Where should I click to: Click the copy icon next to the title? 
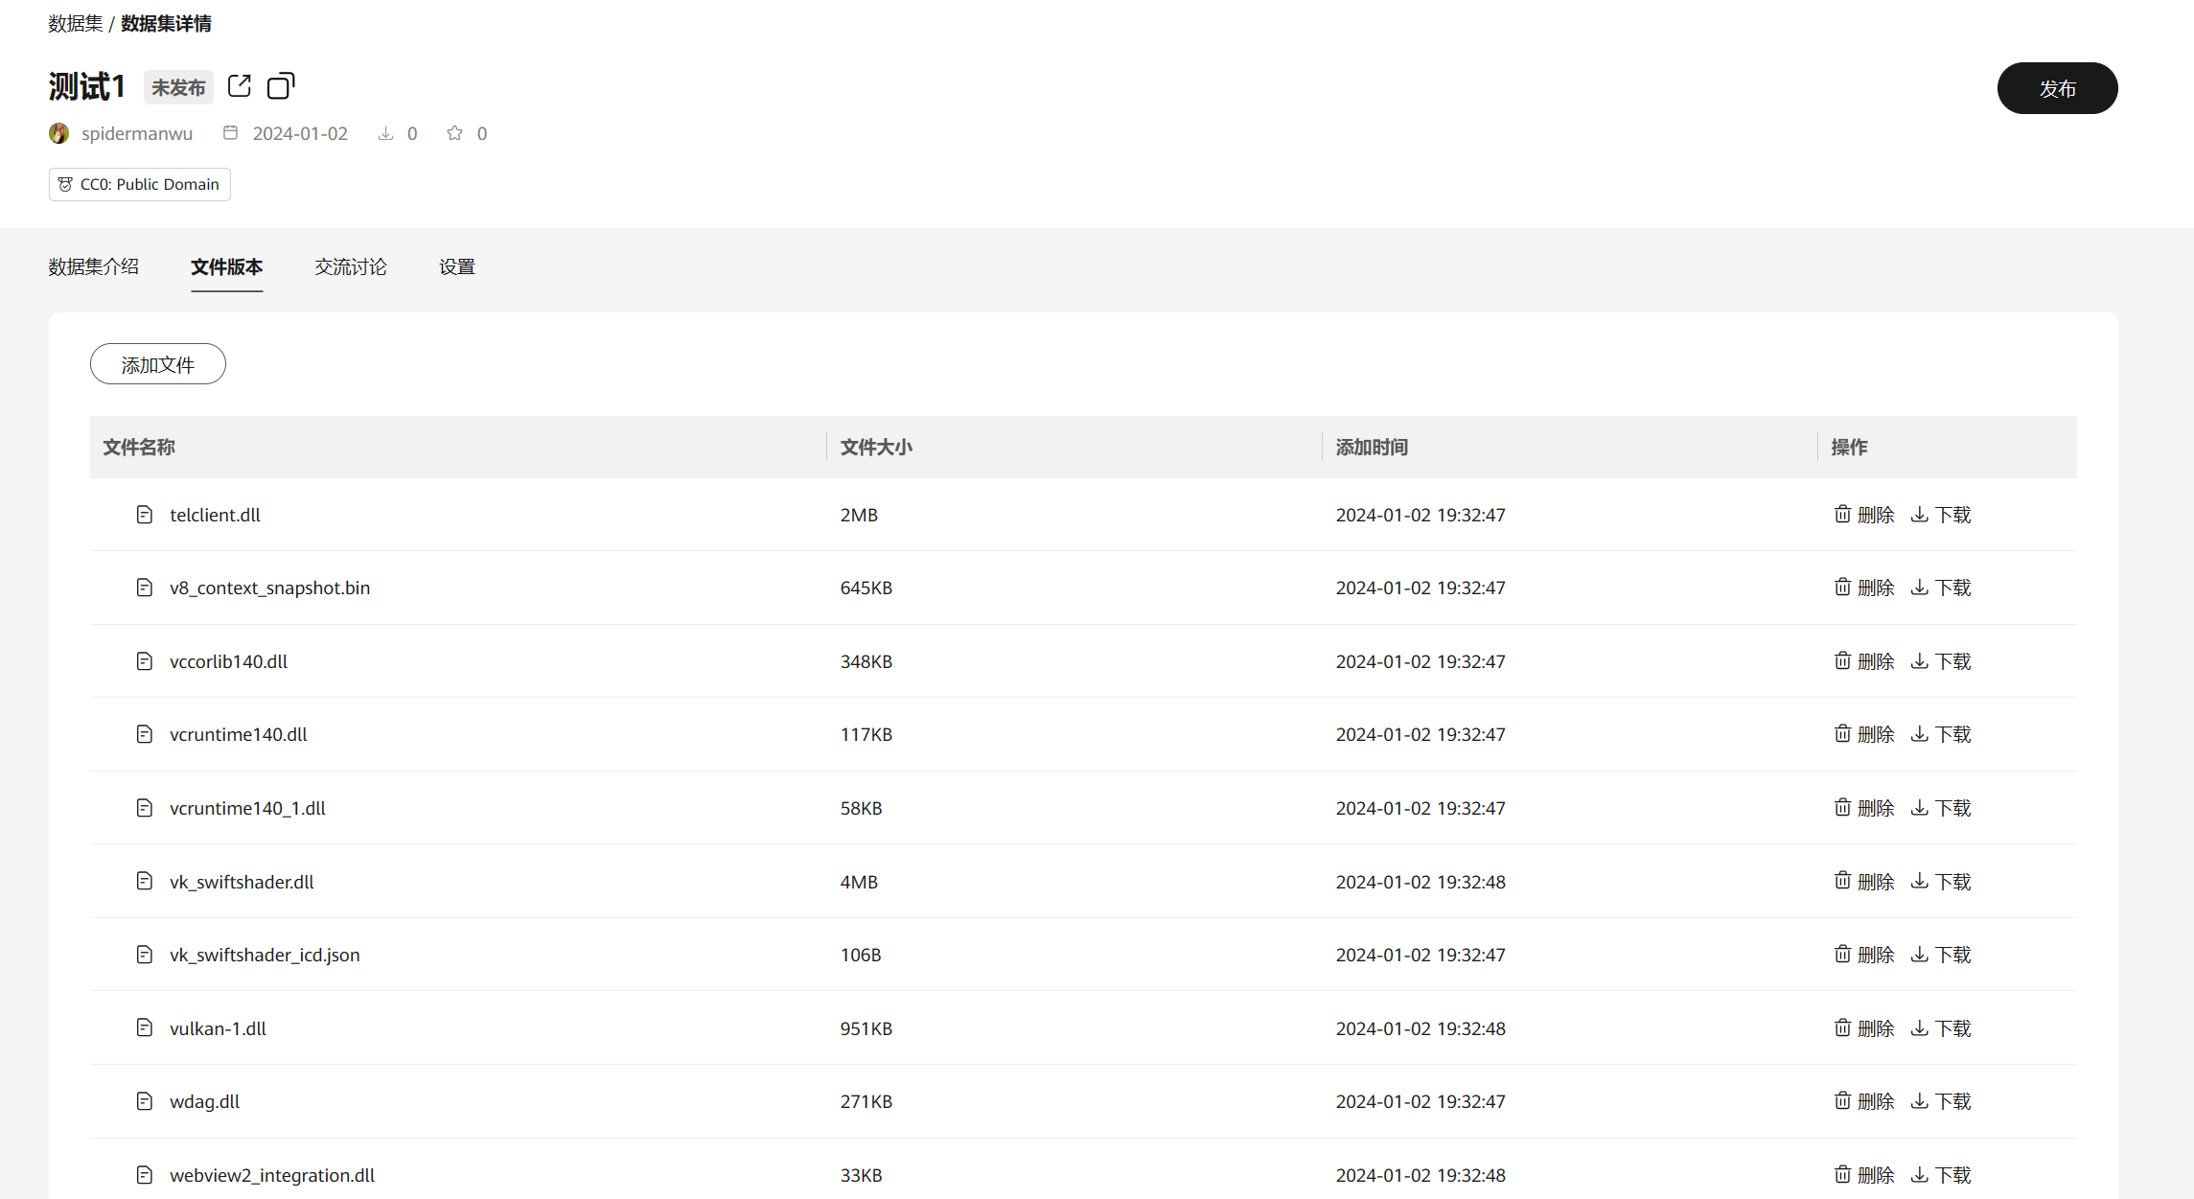[281, 86]
